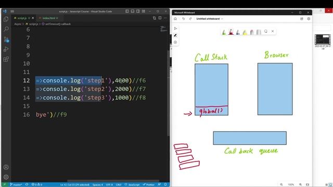Open the Create plus button in Whiteboard

pos(175,43)
